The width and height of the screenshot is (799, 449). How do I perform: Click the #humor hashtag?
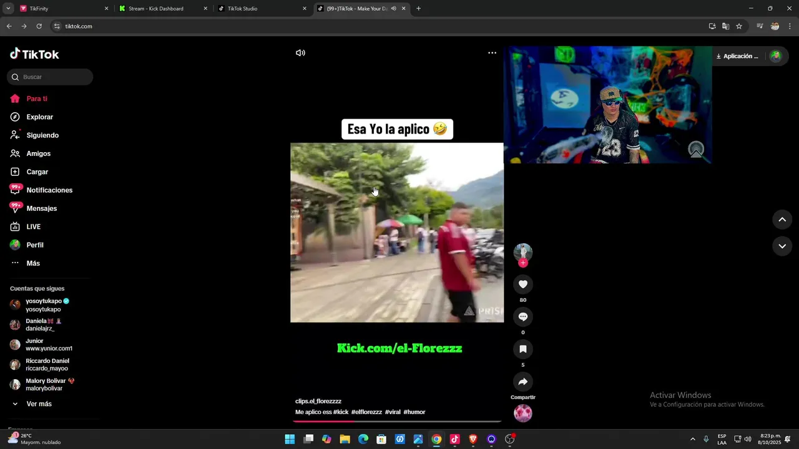click(414, 412)
